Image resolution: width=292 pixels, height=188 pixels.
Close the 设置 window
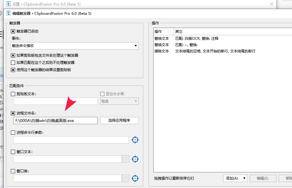(272, 4)
